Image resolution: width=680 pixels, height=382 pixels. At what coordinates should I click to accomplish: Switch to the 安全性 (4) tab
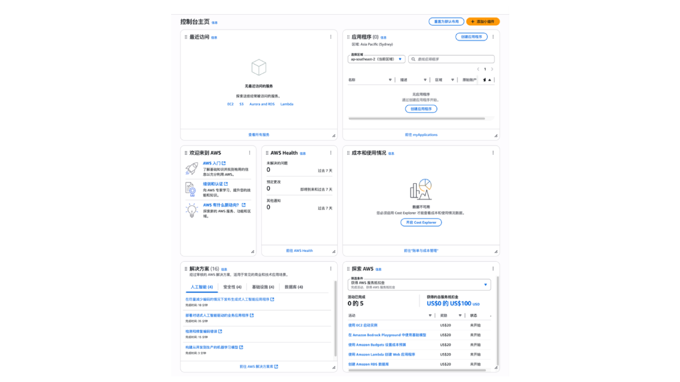[232, 287]
